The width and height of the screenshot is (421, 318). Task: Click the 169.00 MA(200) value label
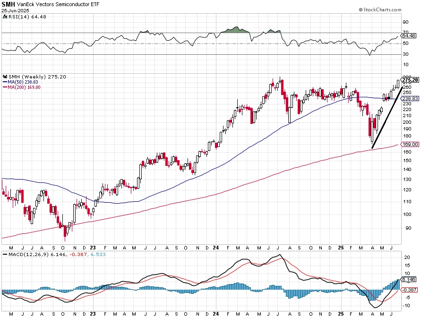[x=410, y=145]
